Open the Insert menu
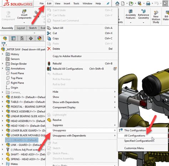169x166 pixels. point(67,4)
